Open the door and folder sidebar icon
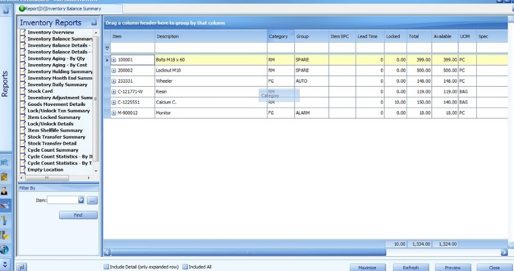Image resolution: width=514 pixels, height=271 pixels. [5, 235]
